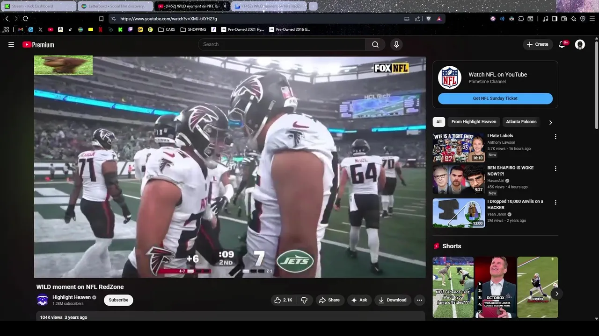Open 'Pre-Owned 2016 G...' bookmark

[x=290, y=29]
